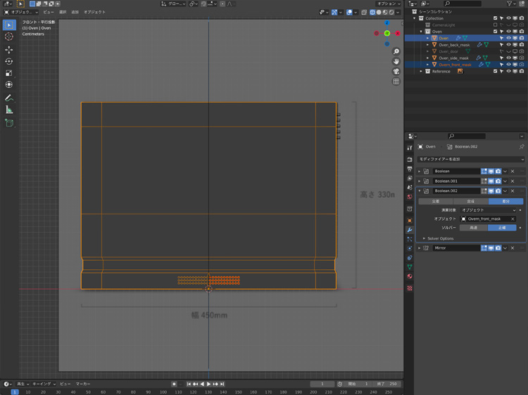528x395 pixels.
Task: Click the pin icon in the properties header
Action: [x=521, y=147]
